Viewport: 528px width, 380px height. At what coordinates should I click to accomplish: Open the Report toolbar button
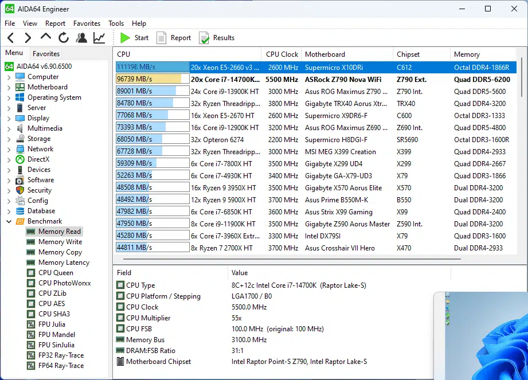(x=174, y=38)
